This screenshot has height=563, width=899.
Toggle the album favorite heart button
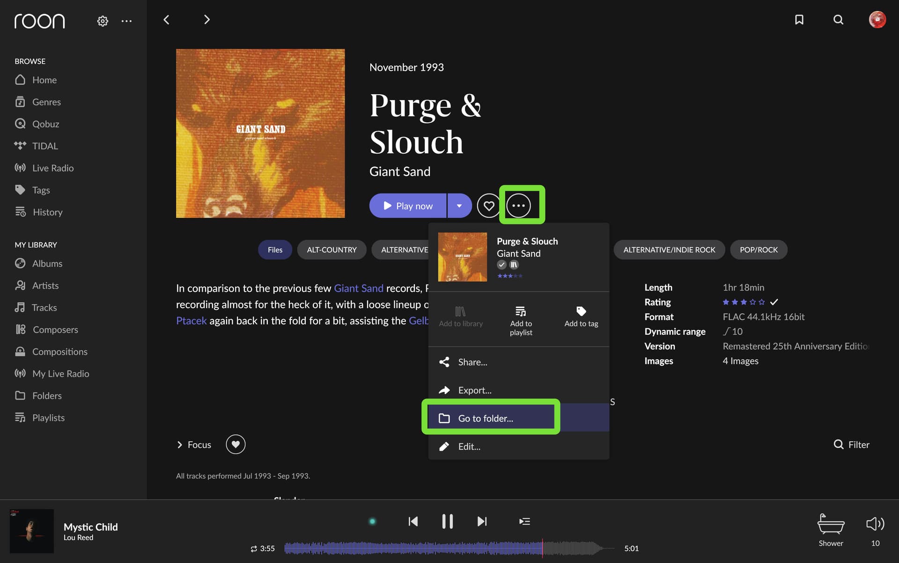coord(488,206)
